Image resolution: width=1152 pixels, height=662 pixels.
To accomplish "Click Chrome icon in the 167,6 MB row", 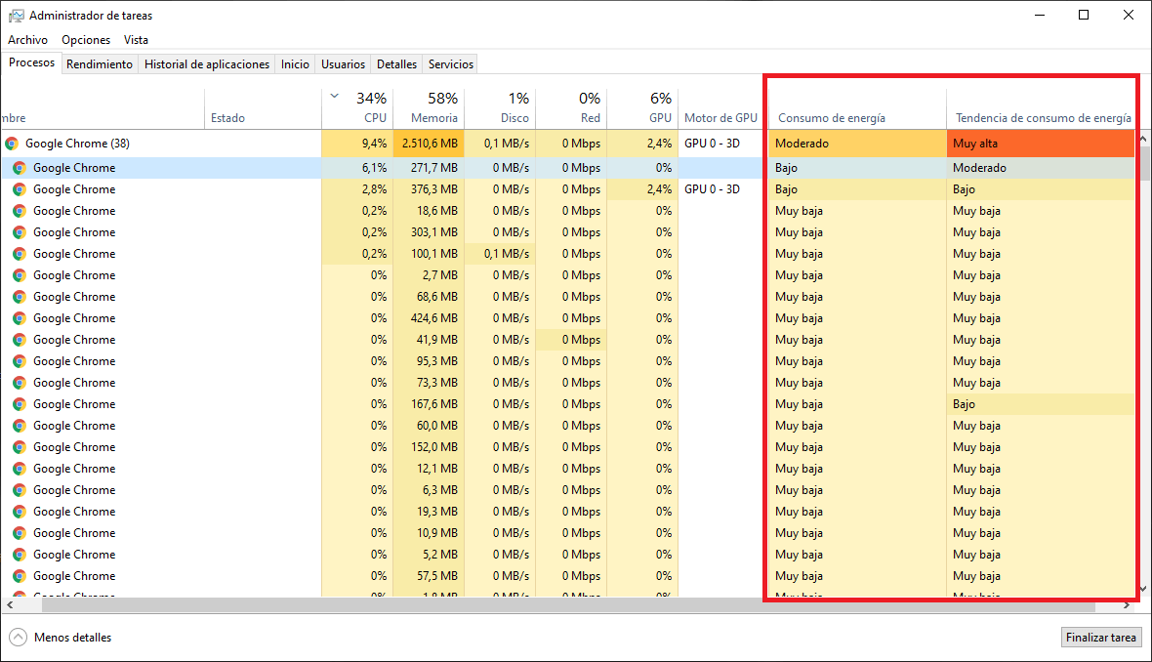I will (x=20, y=404).
